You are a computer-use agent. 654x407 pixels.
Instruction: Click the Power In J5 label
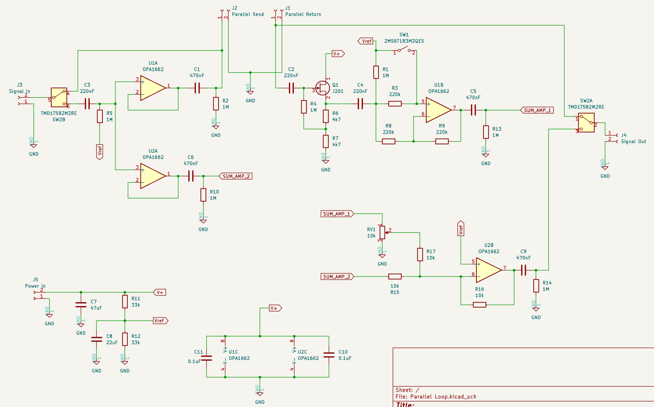tap(35, 286)
